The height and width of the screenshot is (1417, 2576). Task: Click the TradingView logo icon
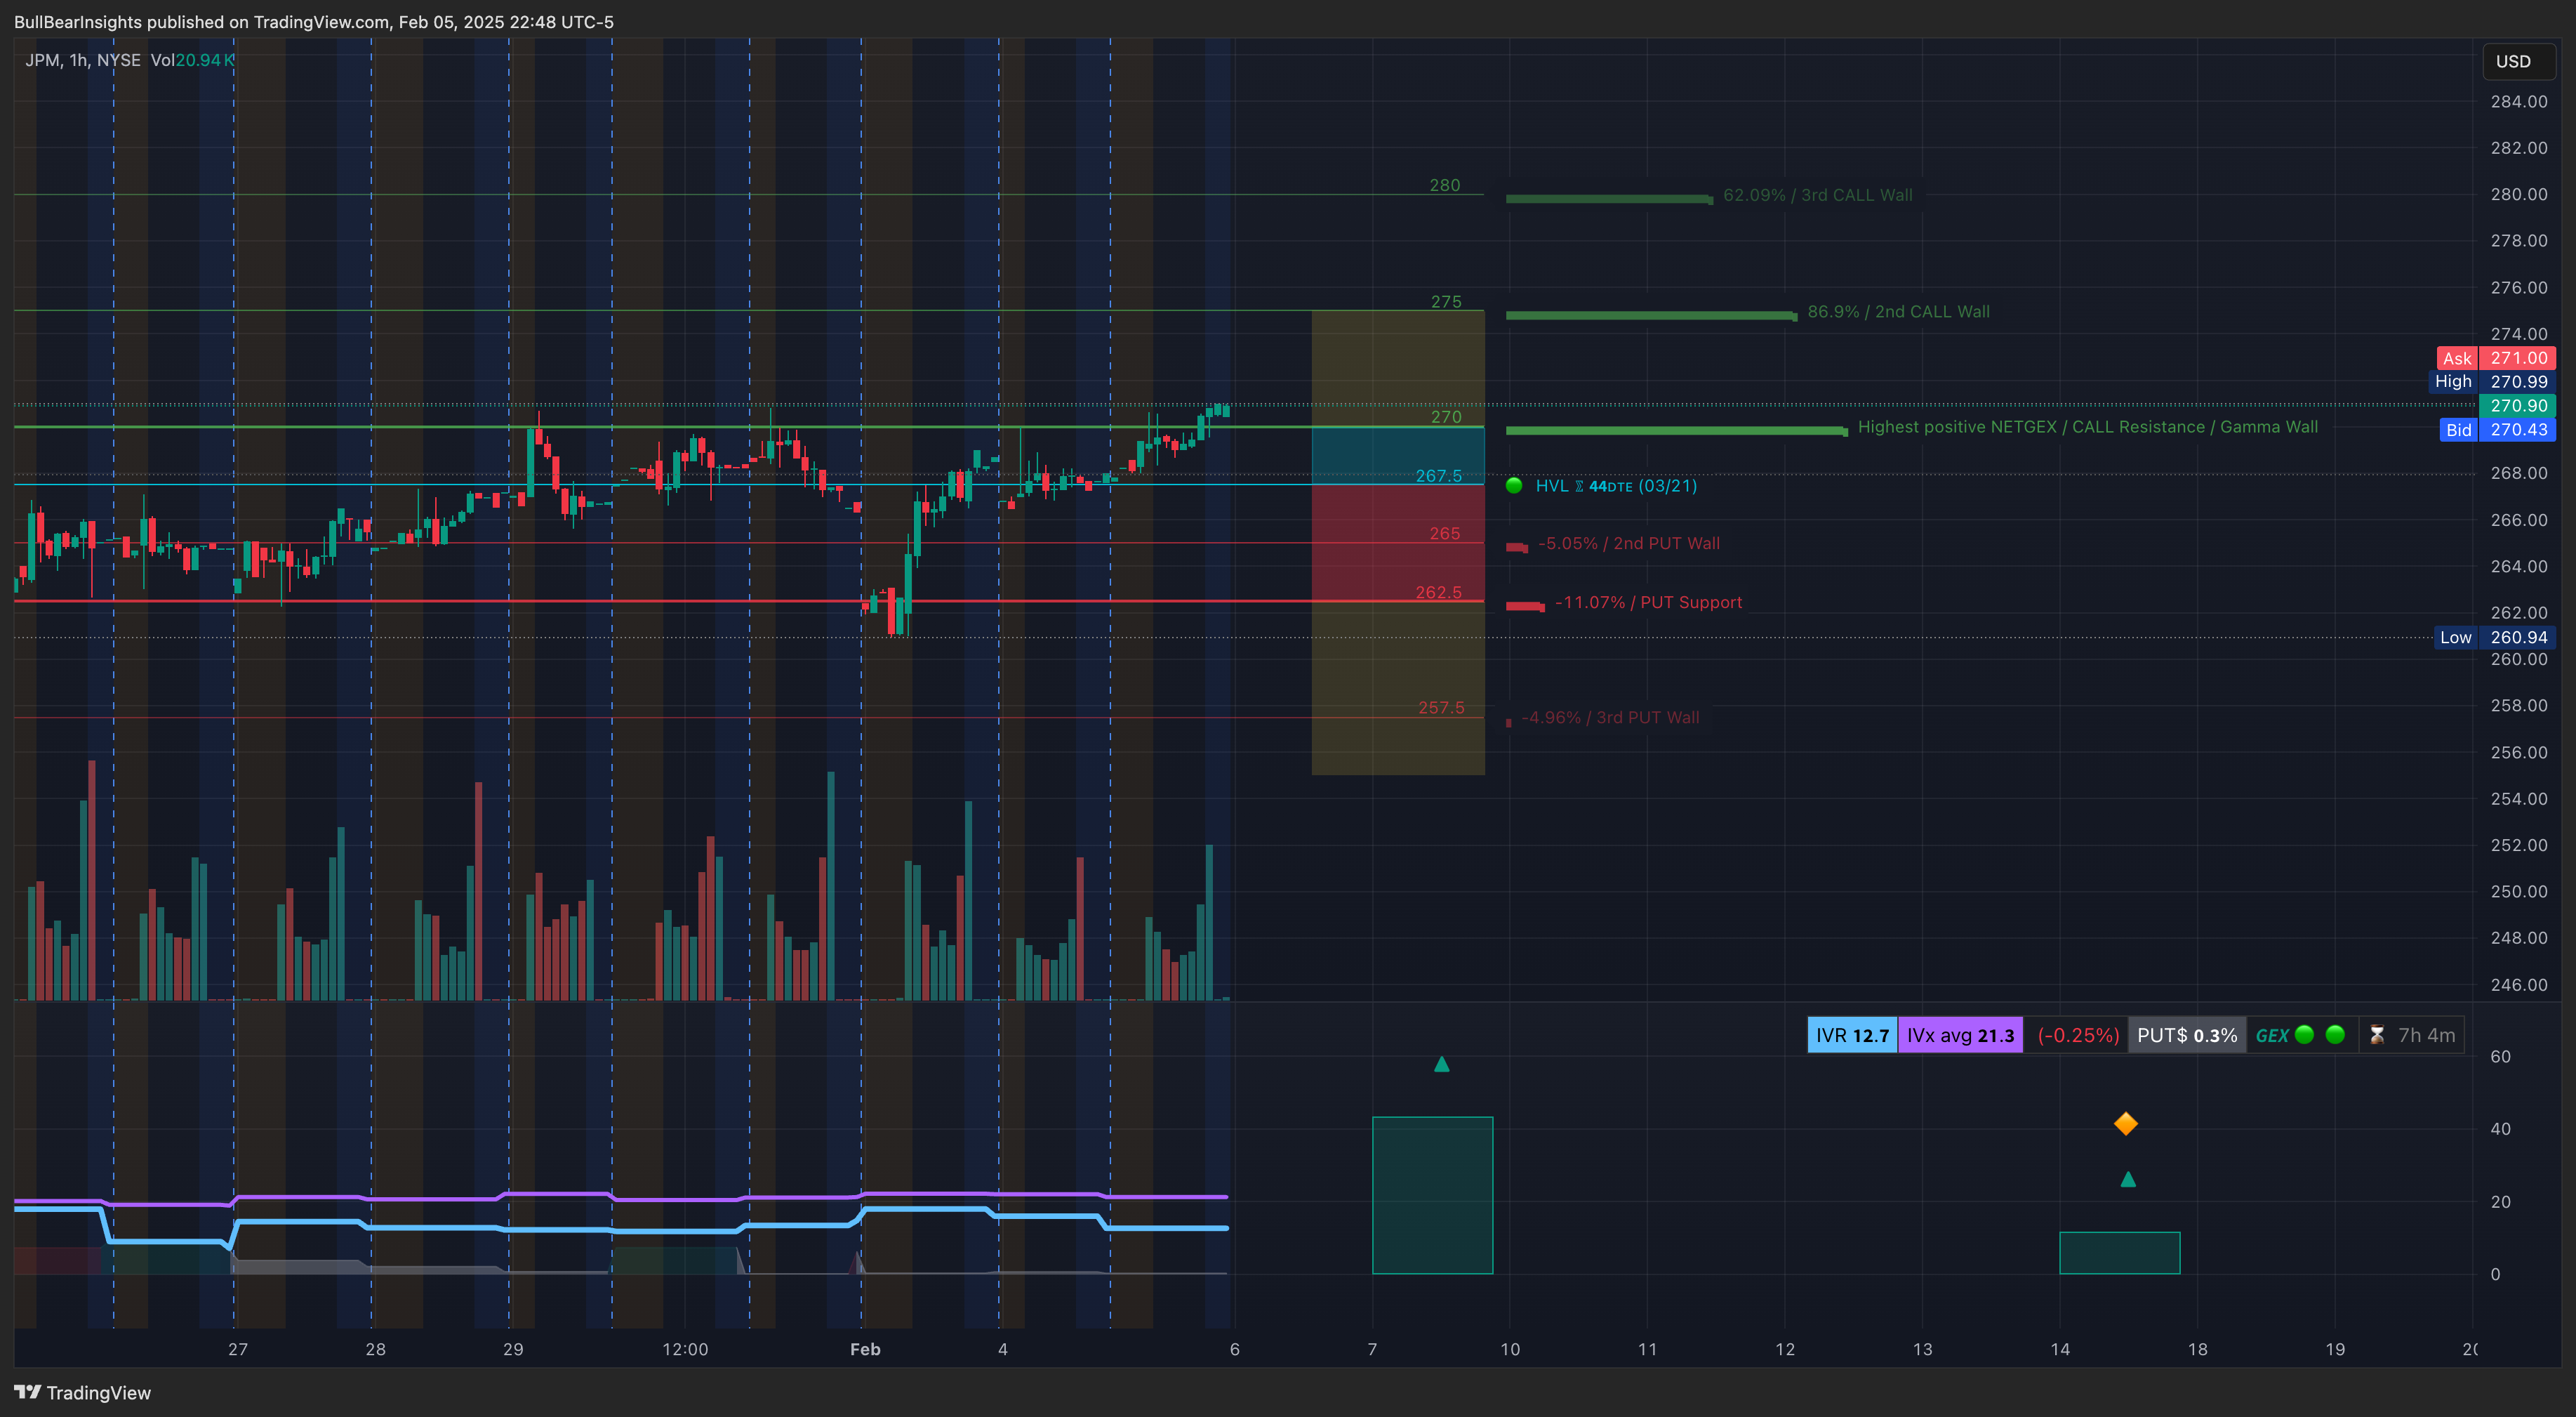(x=28, y=1392)
